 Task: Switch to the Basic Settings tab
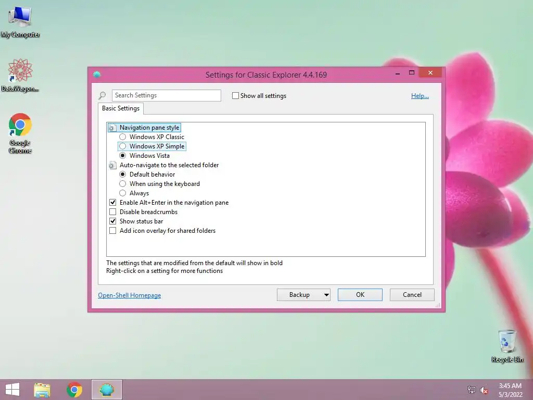(x=121, y=108)
